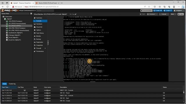The width and height of the screenshot is (186, 104).
Task: Sort by the Status column header
Action: point(172,87)
